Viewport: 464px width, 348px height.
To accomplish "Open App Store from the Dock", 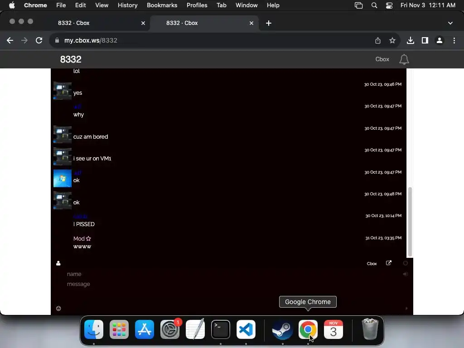I will 145,329.
